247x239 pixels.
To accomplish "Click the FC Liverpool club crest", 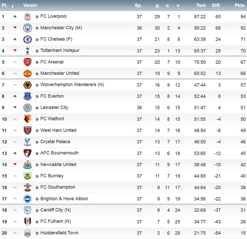I will [28, 16].
